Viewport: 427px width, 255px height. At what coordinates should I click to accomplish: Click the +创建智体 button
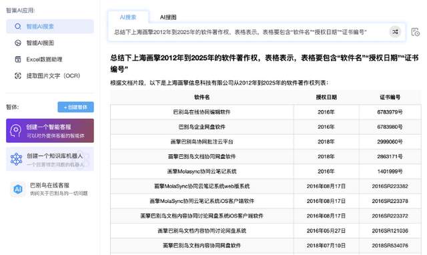75,107
